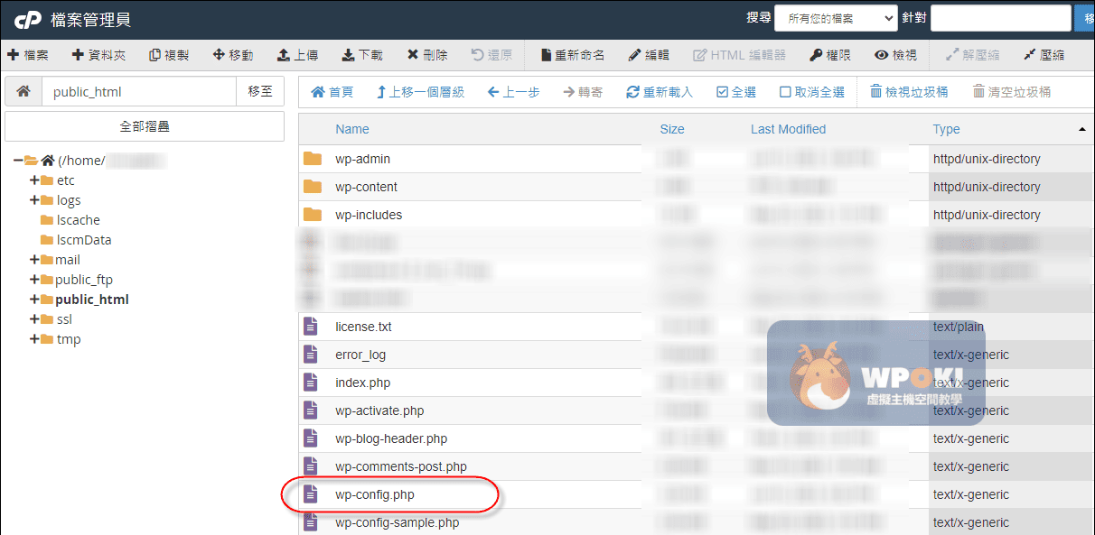Open the permissions (權限) key icon
This screenshot has height=535, width=1095.
(x=816, y=55)
